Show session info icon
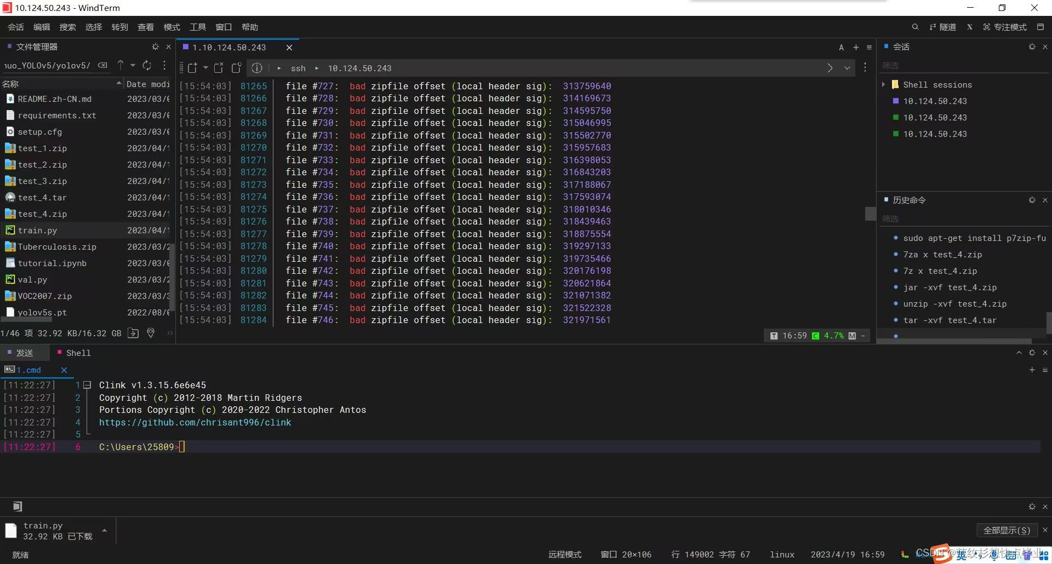The height and width of the screenshot is (564, 1052). point(257,68)
